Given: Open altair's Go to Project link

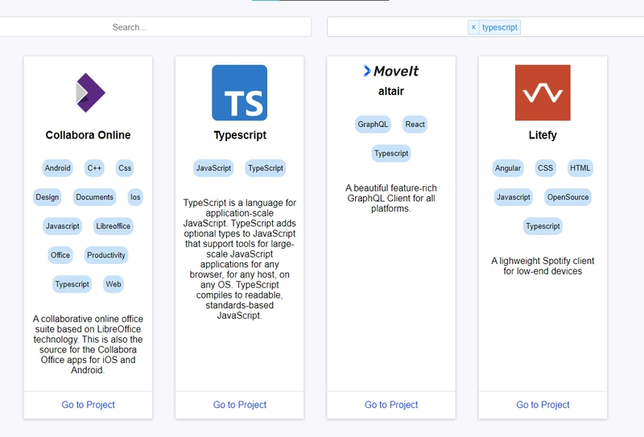Looking at the screenshot, I should [x=391, y=405].
